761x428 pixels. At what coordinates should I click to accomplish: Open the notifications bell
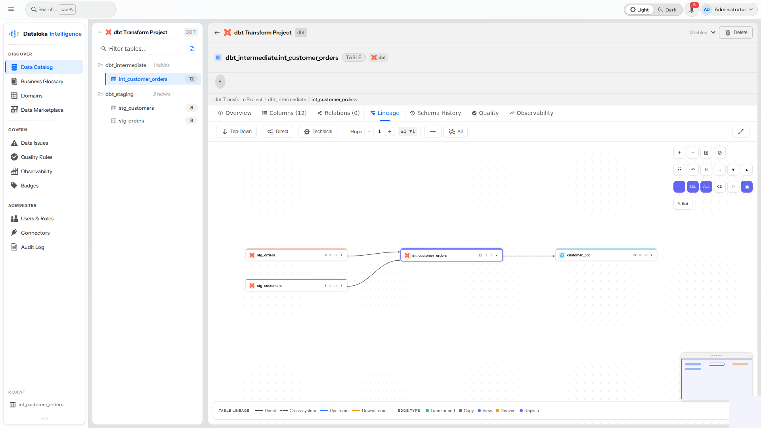[x=691, y=10]
